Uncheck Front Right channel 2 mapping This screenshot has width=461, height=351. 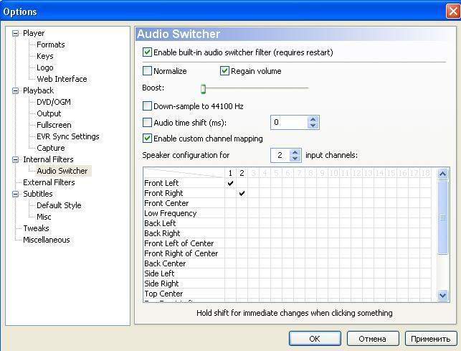click(x=242, y=193)
